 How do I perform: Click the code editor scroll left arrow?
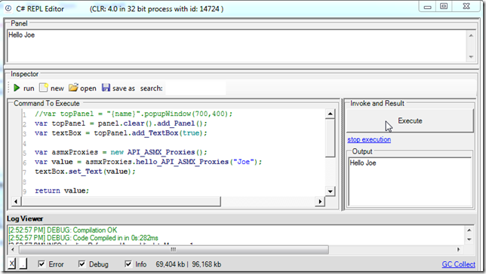[16, 202]
